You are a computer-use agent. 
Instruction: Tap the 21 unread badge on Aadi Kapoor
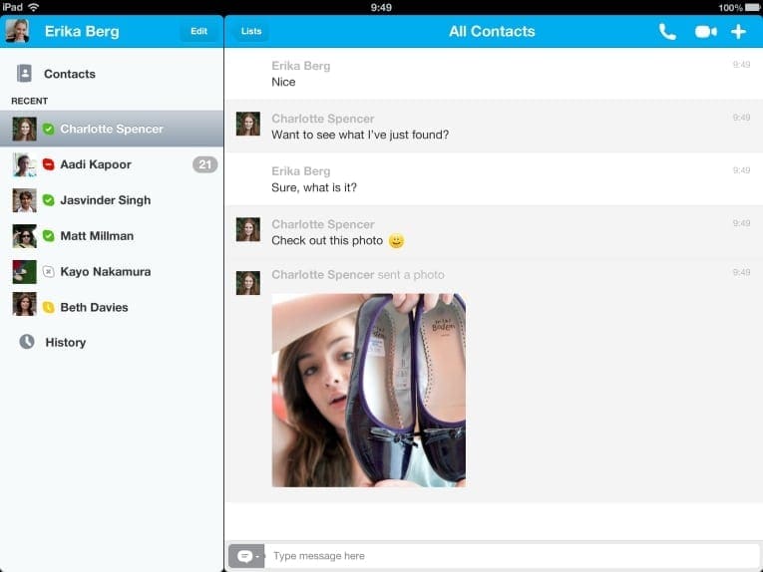pyautogui.click(x=204, y=164)
